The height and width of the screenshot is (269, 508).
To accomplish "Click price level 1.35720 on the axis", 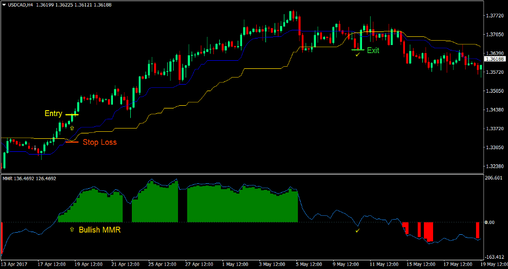I will [495, 72].
